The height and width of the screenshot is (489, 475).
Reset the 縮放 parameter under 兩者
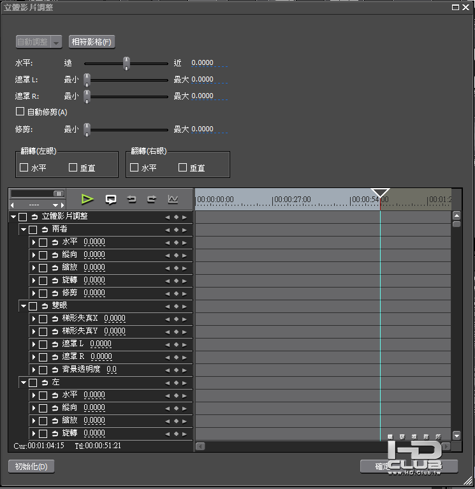55,268
